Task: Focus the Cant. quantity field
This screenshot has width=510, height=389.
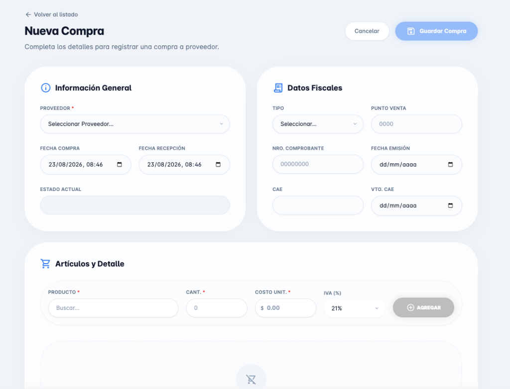Action: pyautogui.click(x=217, y=308)
